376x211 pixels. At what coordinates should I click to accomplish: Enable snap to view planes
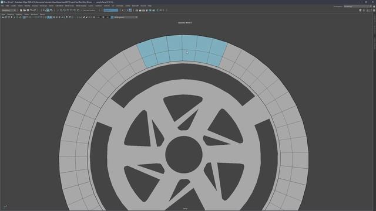(75, 11)
